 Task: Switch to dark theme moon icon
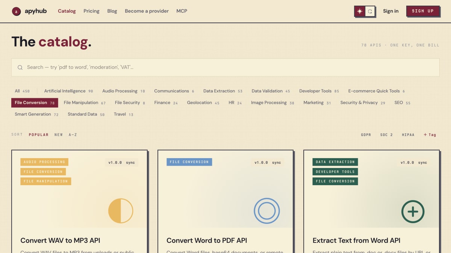tap(370, 11)
